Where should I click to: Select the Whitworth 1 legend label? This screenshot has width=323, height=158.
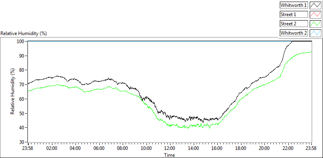pyautogui.click(x=294, y=5)
